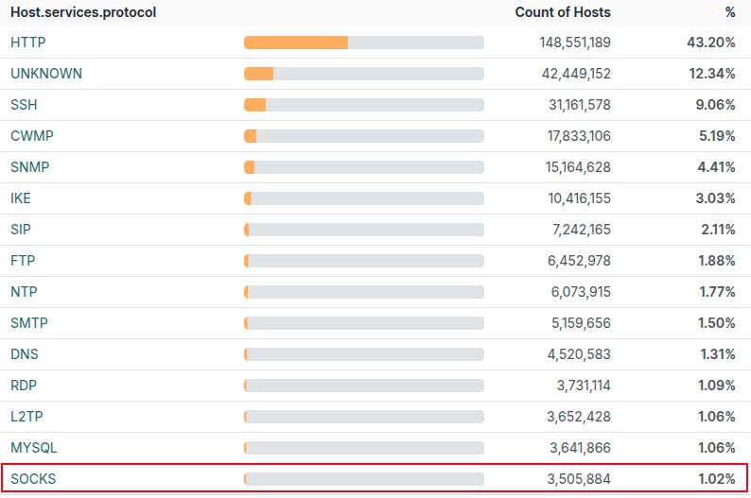751x498 pixels.
Task: Click the Count of Hosts column header
Action: coord(562,12)
